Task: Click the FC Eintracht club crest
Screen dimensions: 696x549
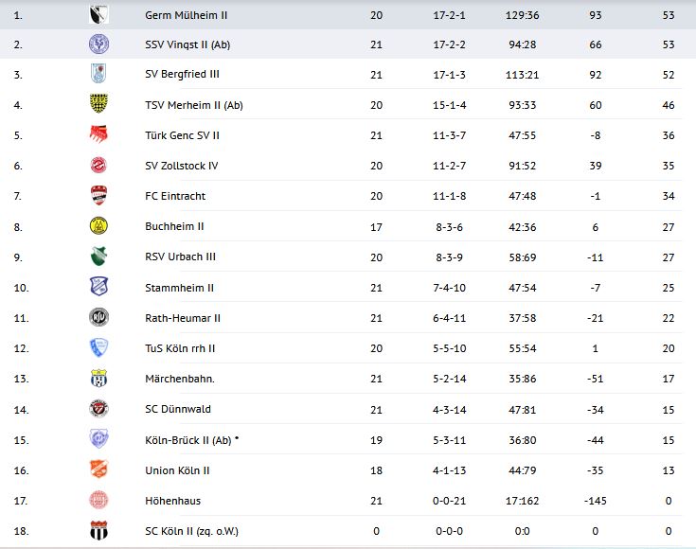Action: click(x=99, y=196)
